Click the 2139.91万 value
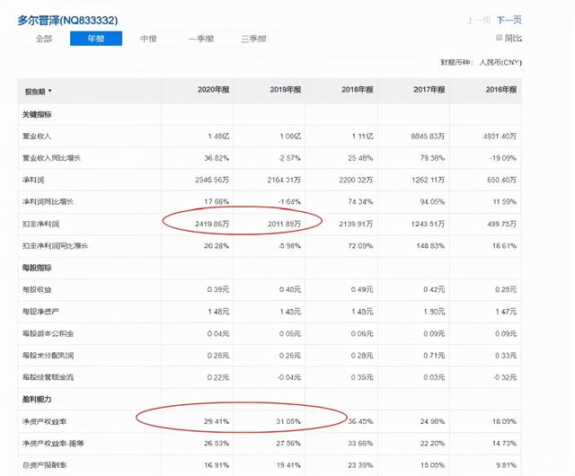 click(x=356, y=224)
